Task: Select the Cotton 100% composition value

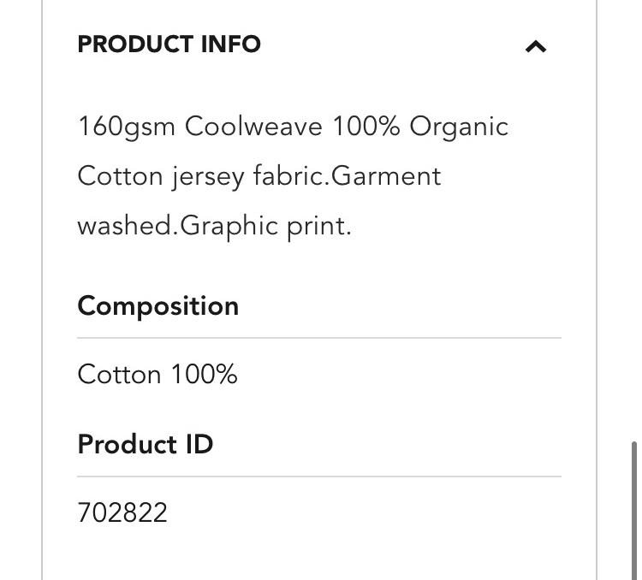Action: pyautogui.click(x=158, y=375)
